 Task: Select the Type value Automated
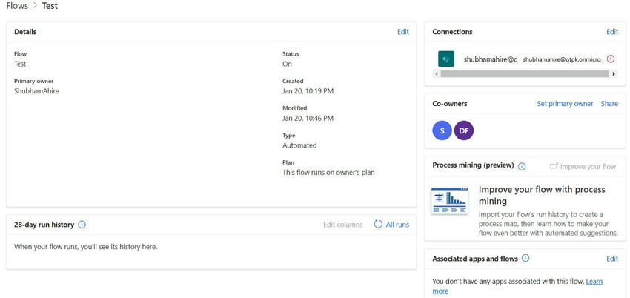299,145
